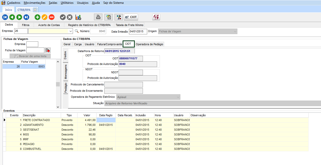Click the green previous record arrow
Viewport: 321px width, 165px height.
click(x=12, y=17)
